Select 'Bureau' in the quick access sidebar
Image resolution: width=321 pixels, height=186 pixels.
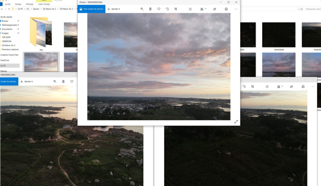tap(5, 21)
